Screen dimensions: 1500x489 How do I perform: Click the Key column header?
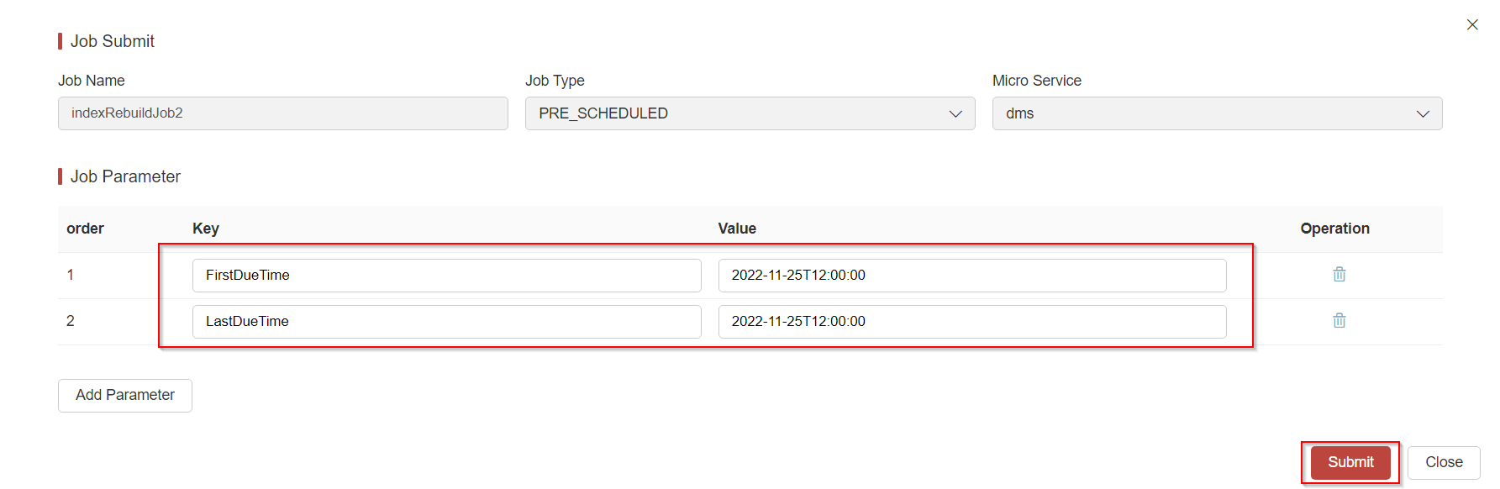(x=206, y=229)
